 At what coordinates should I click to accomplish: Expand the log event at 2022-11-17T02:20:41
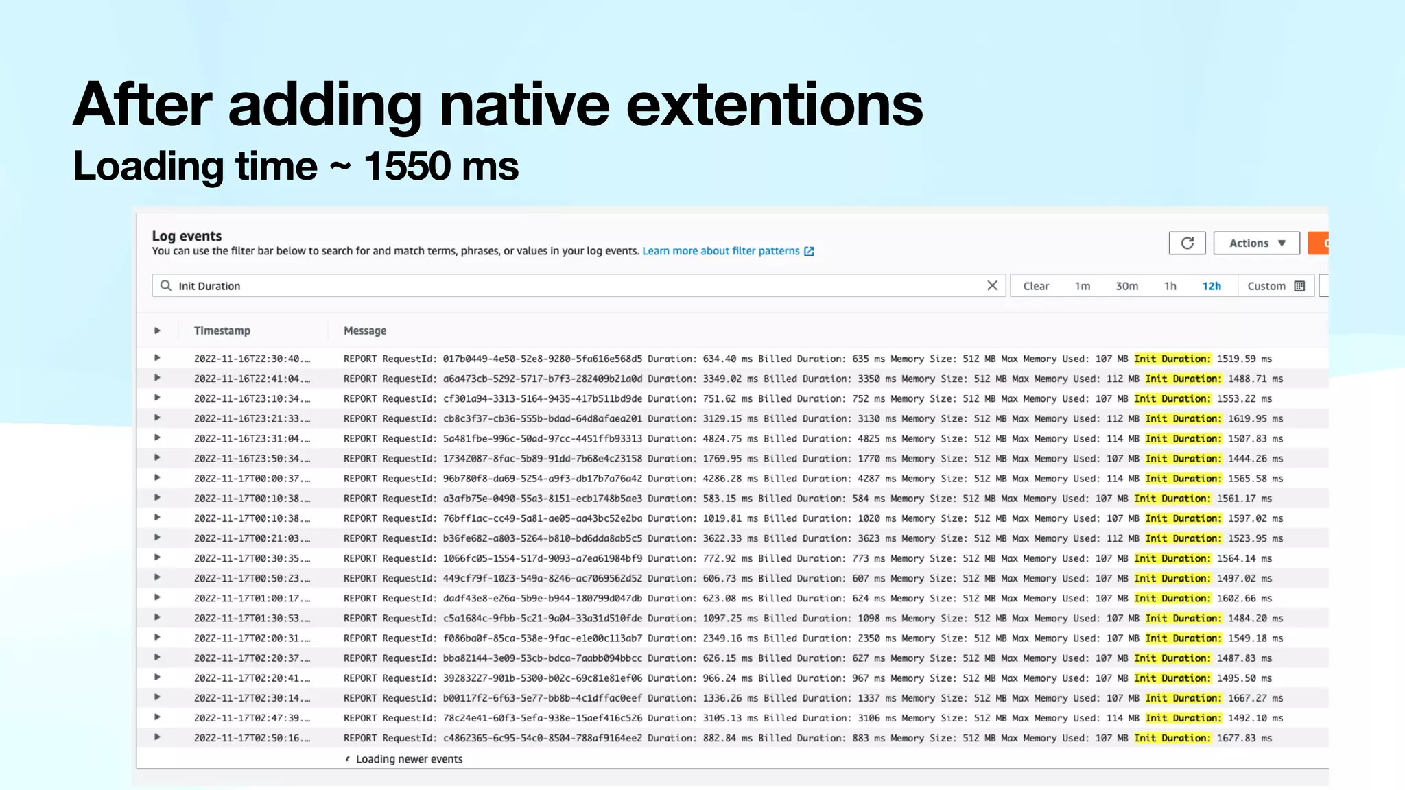157,677
